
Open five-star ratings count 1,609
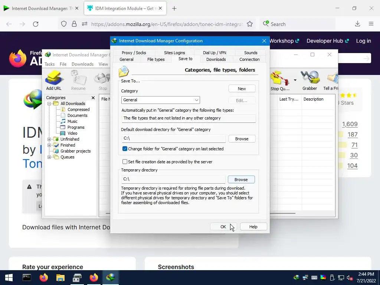point(350,124)
